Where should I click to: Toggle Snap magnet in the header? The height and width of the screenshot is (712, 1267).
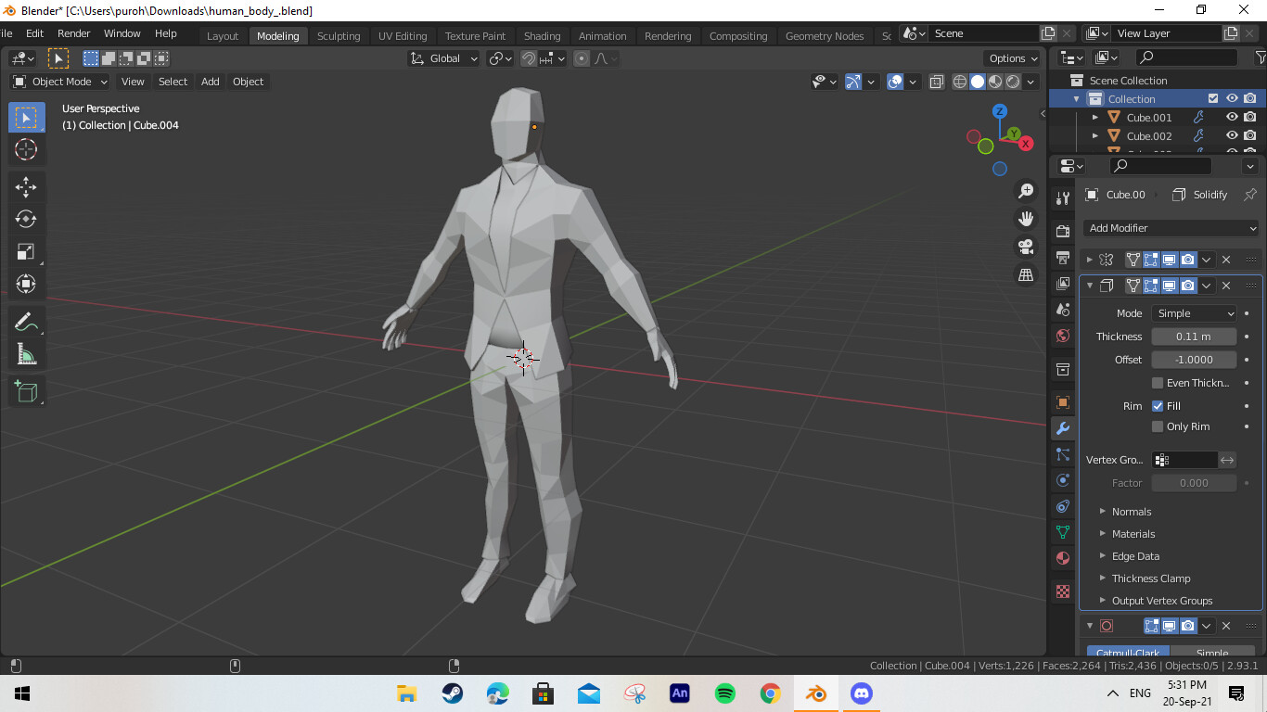(527, 57)
